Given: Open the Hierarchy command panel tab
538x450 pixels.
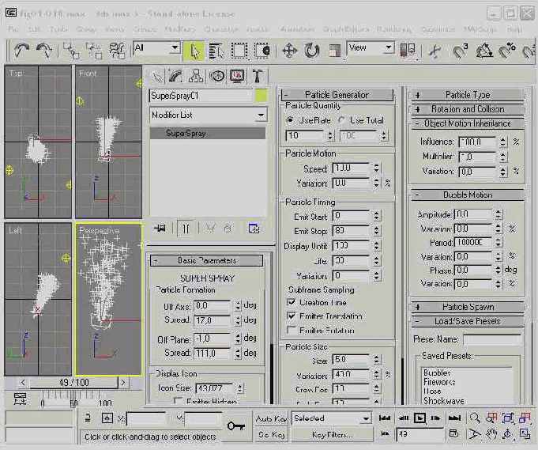Looking at the screenshot, I should [197, 76].
